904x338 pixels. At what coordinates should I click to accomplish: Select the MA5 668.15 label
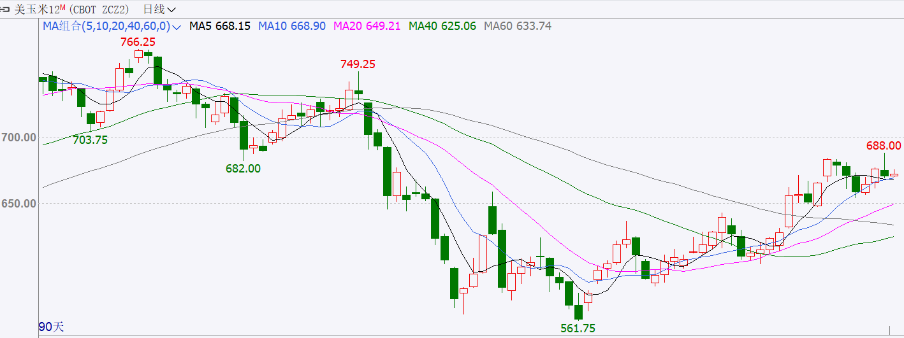tap(221, 26)
